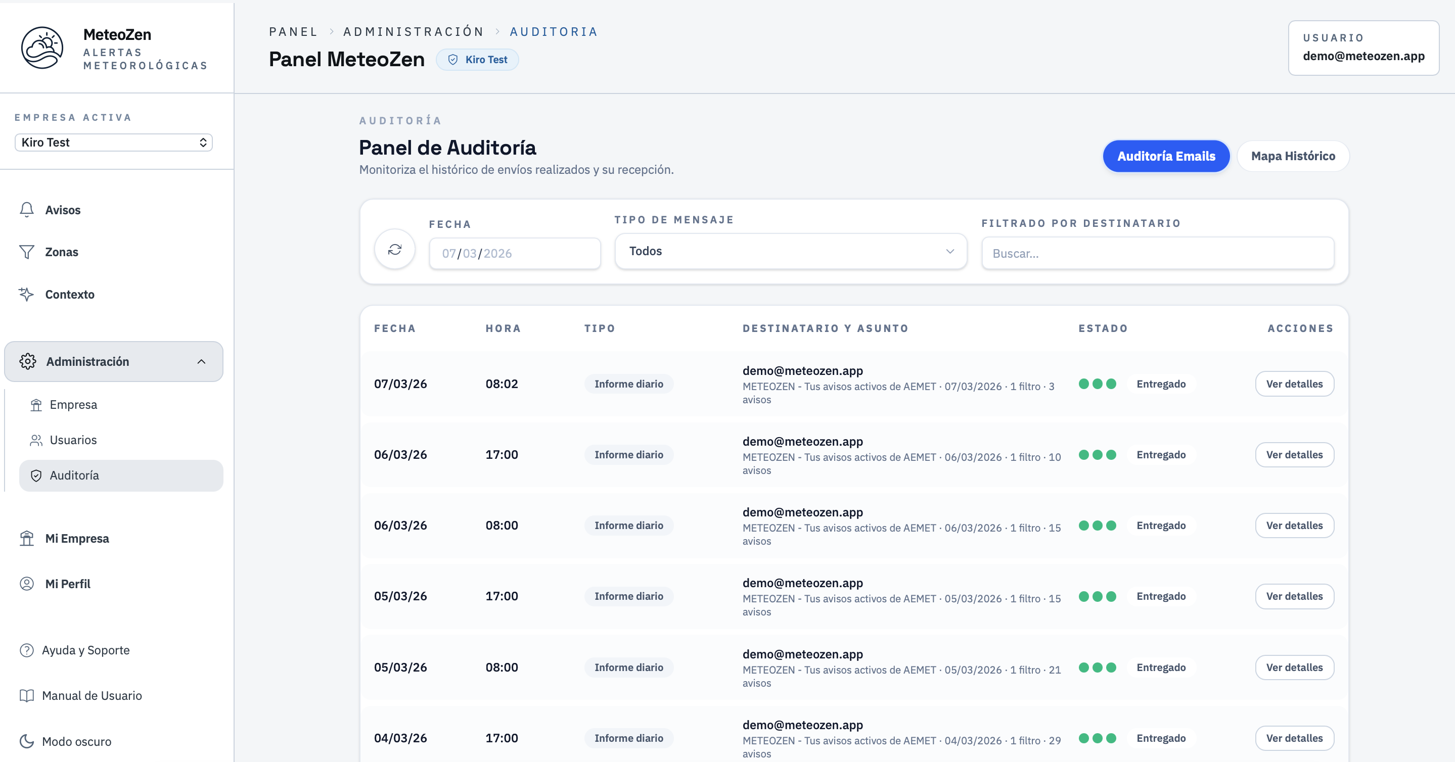Click the Panel breadcrumb link
This screenshot has width=1455, height=762.
(x=293, y=32)
